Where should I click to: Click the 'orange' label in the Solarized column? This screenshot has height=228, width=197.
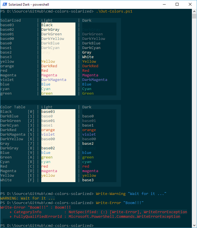click(7, 66)
